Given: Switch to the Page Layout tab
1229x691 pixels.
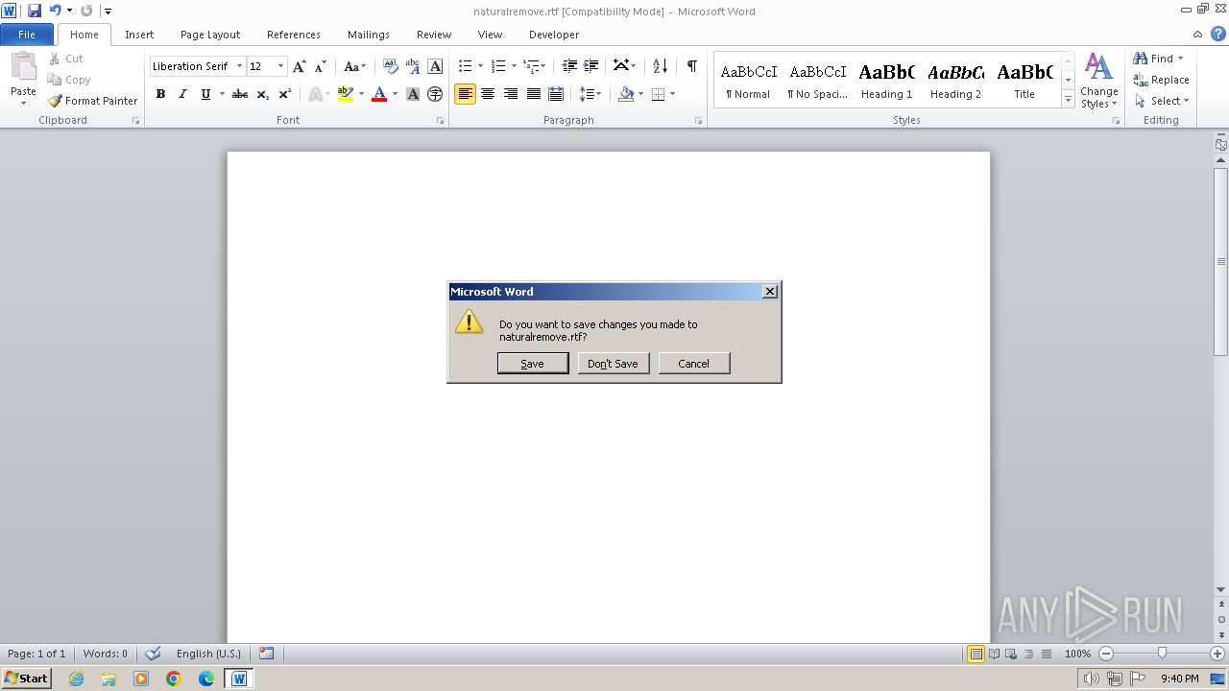Looking at the screenshot, I should coord(210,35).
